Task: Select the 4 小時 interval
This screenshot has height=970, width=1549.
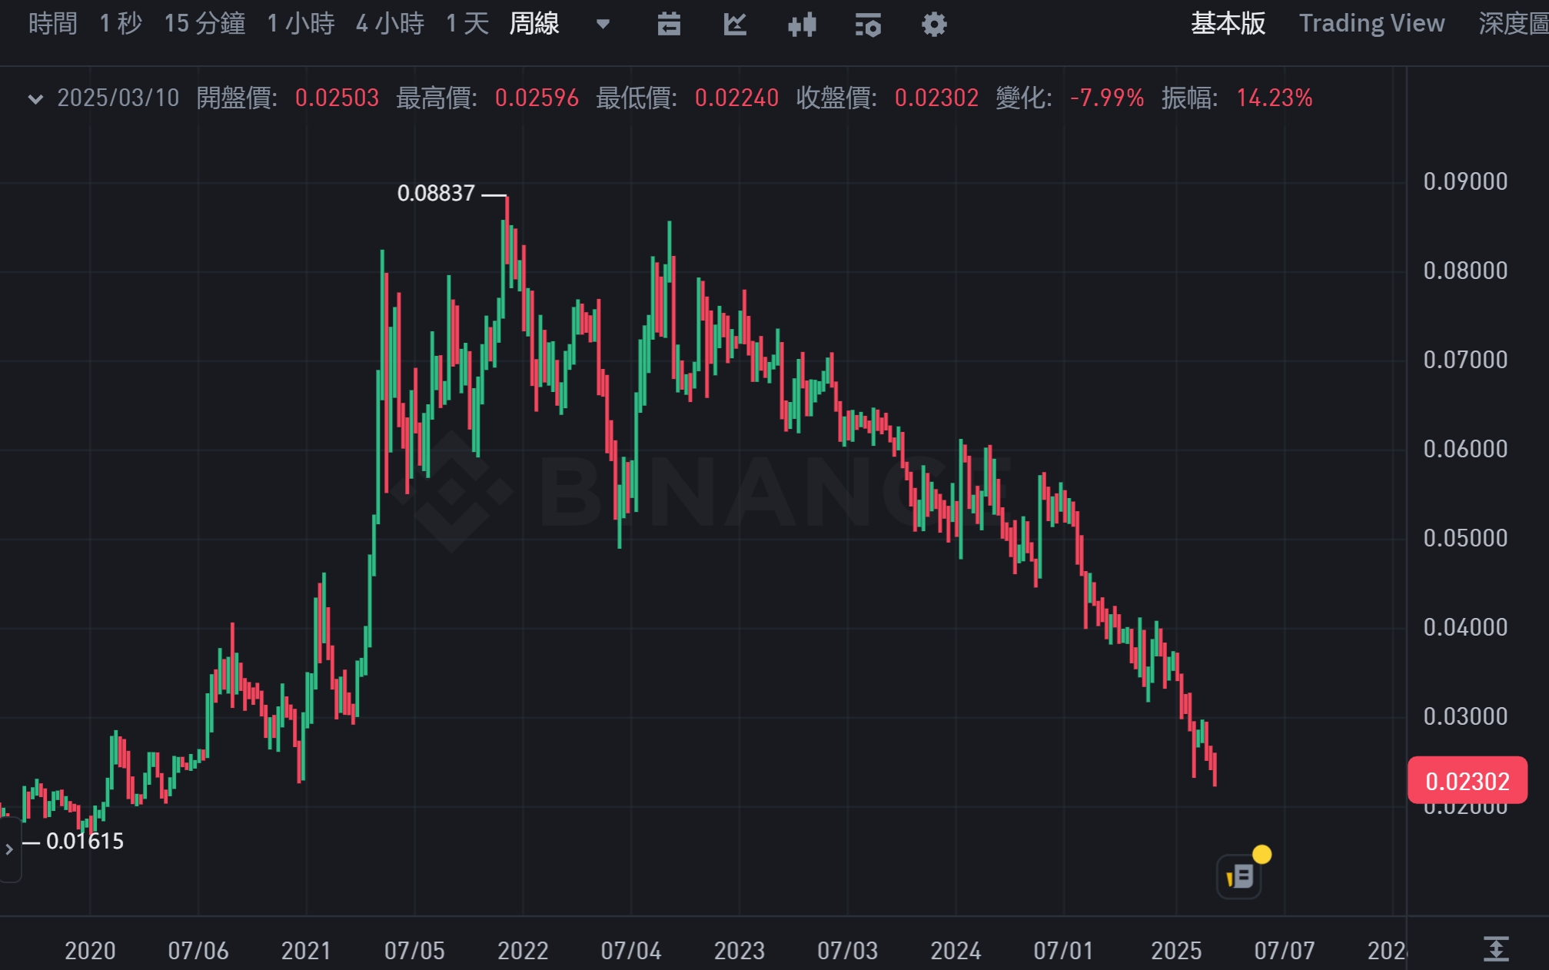Action: pyautogui.click(x=390, y=23)
